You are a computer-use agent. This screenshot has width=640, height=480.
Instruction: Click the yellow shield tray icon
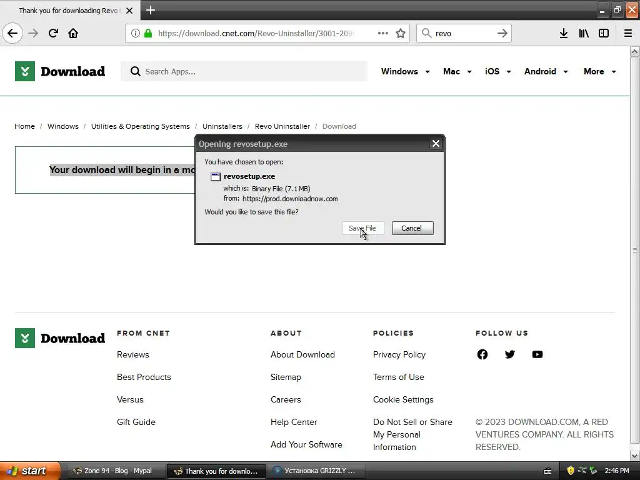pos(571,471)
